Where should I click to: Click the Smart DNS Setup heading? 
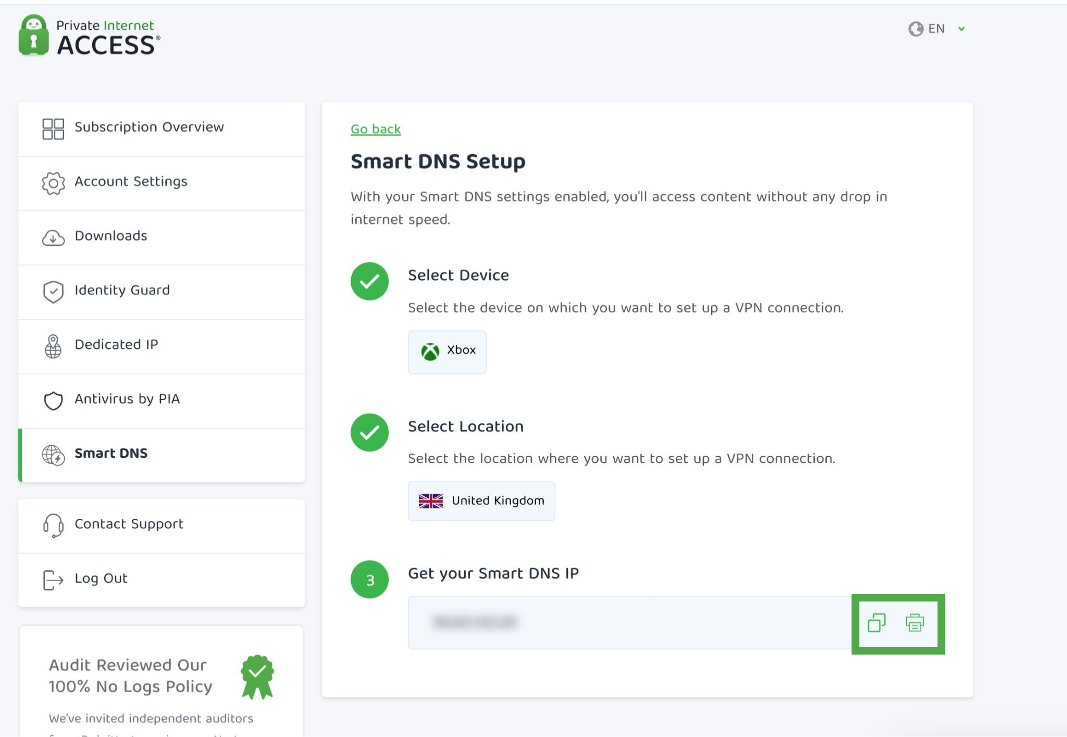pyautogui.click(x=438, y=161)
